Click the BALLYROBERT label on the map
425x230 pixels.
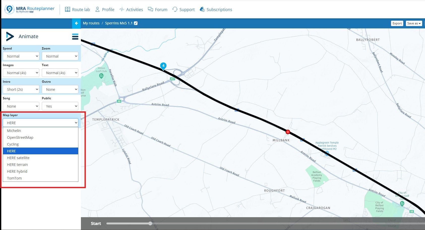click(368, 40)
